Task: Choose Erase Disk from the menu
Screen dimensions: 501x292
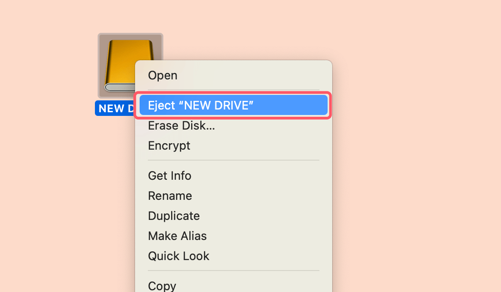Action: tap(181, 125)
